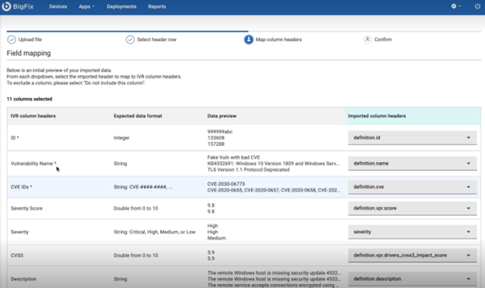This screenshot has height=288, width=485.
Task: Open the definition.cve dropdown
Action: pos(412,187)
